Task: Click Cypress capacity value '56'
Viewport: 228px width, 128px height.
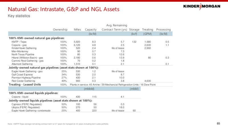Action: coord(95,104)
